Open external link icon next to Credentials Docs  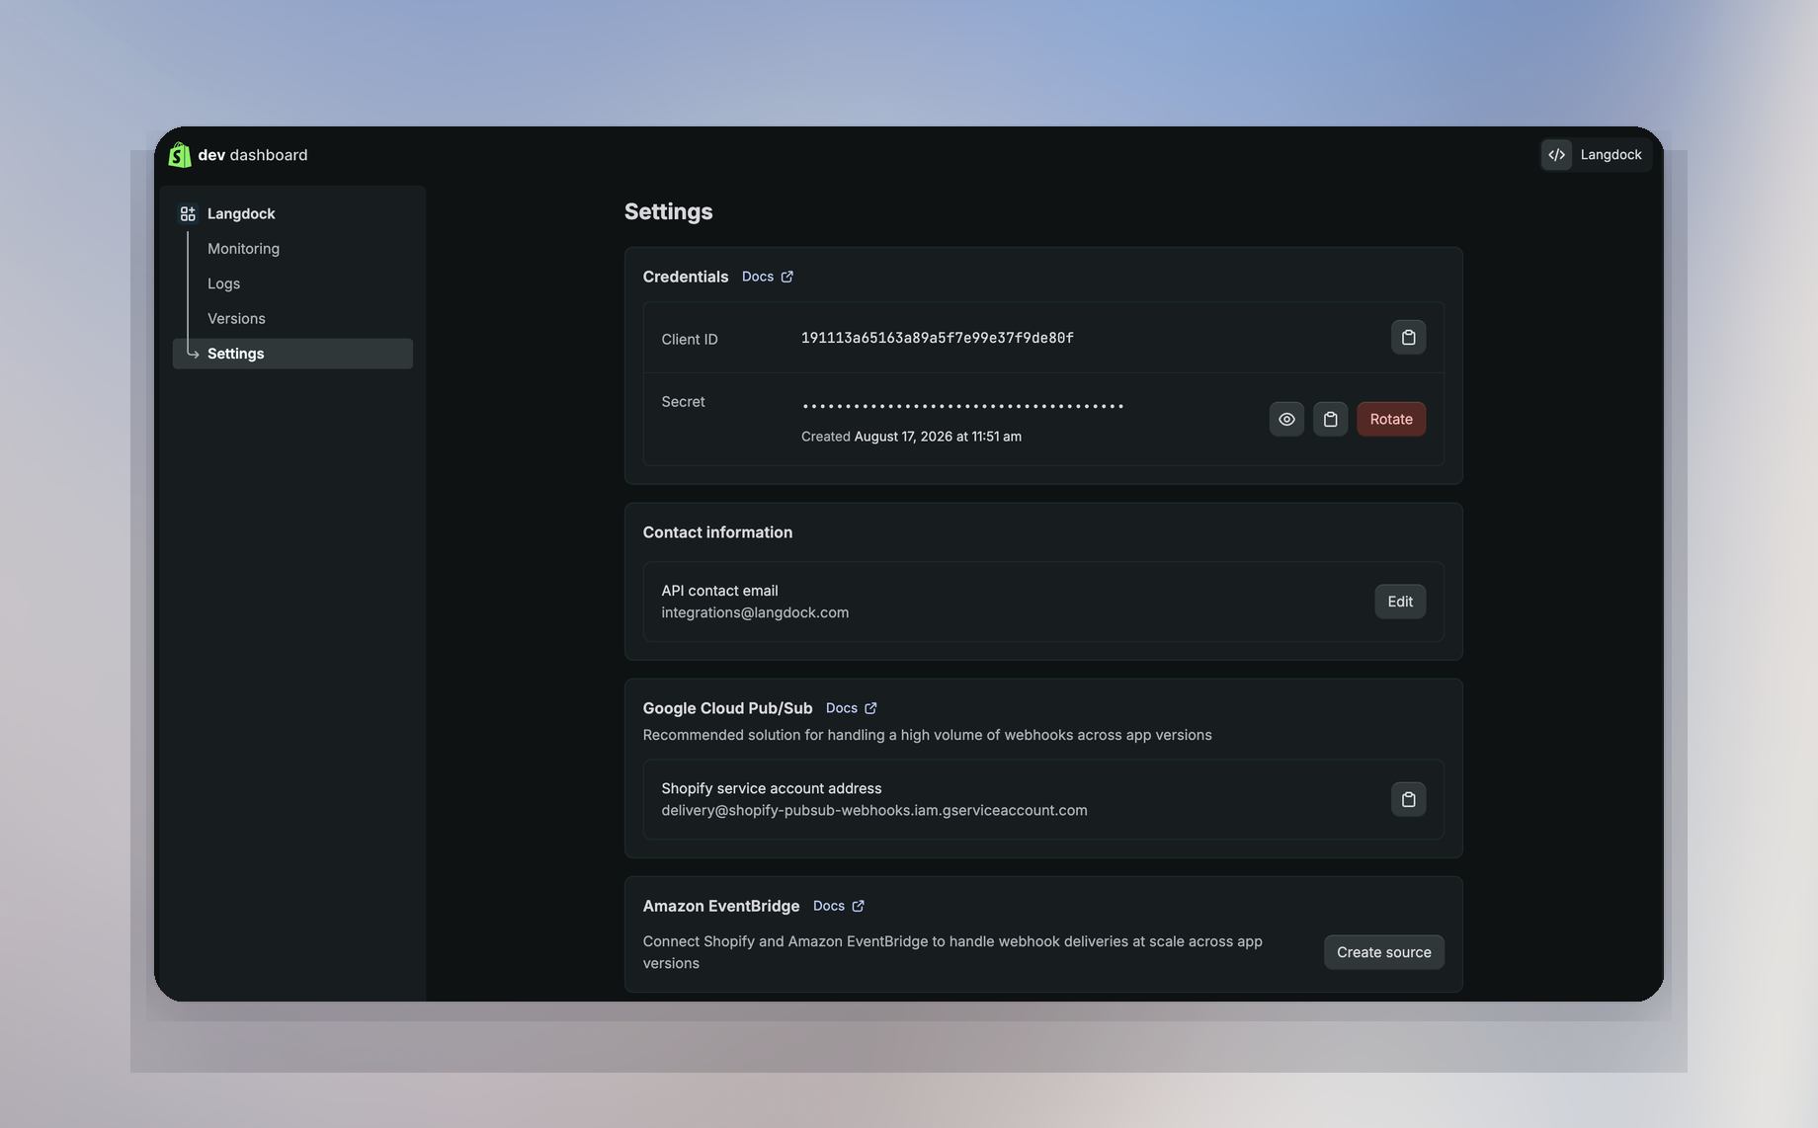pos(787,277)
